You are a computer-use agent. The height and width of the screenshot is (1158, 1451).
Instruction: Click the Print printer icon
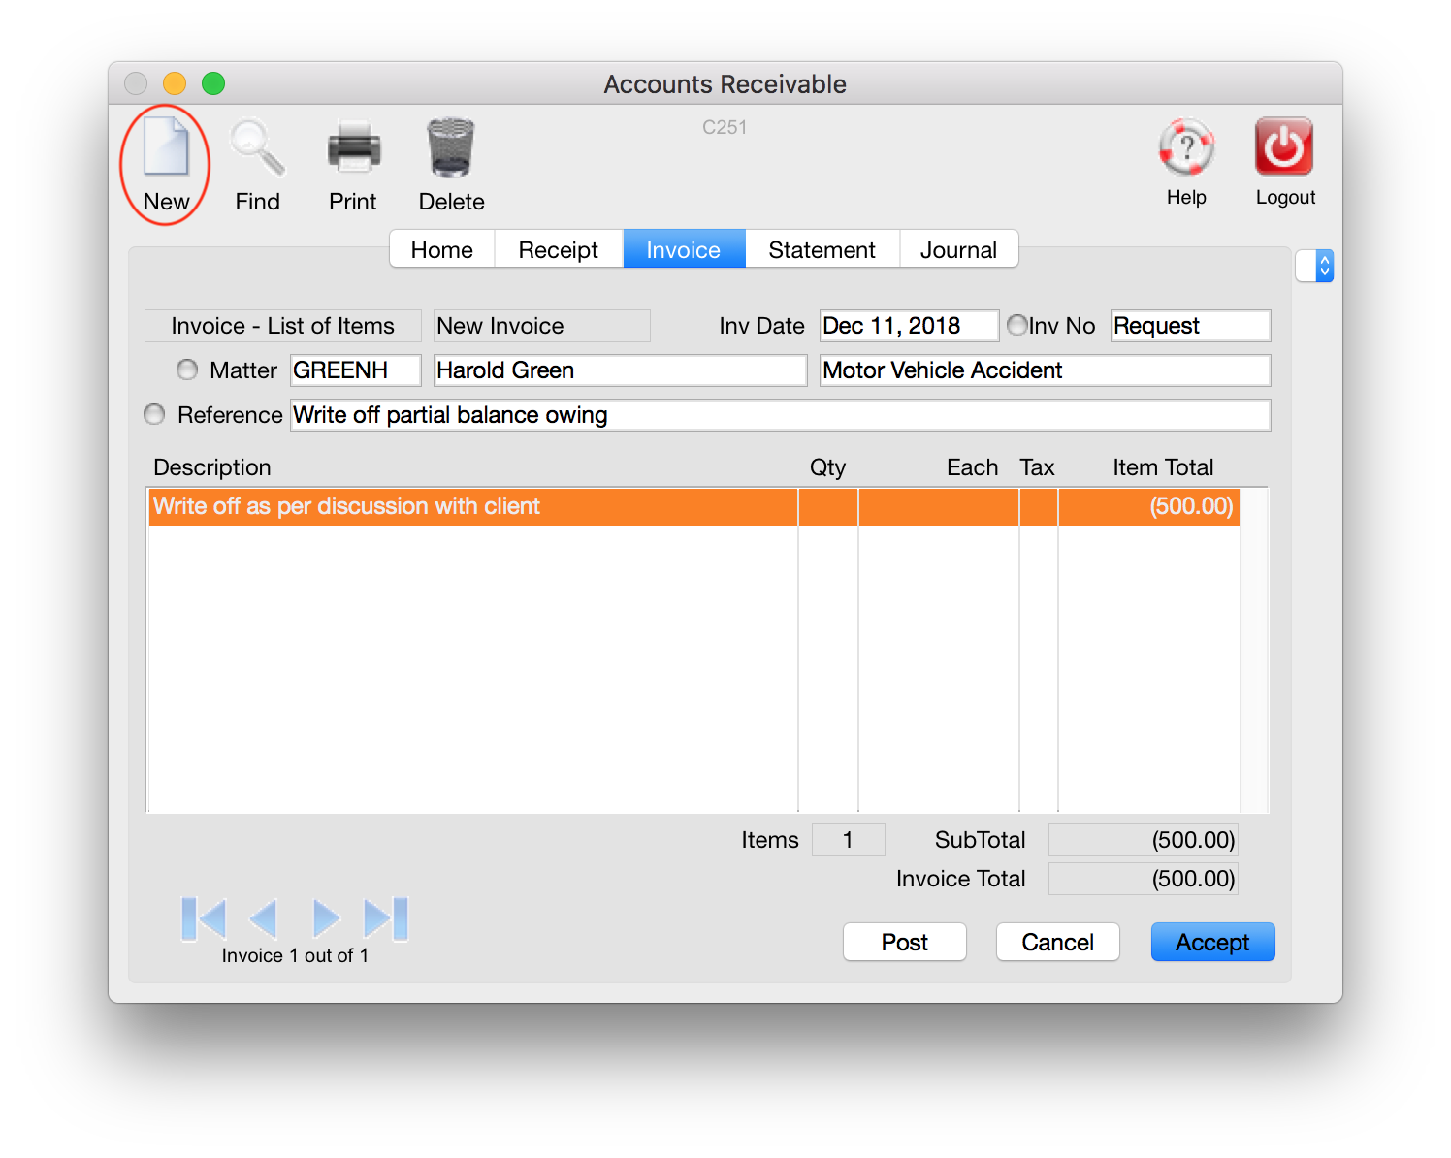pos(353,148)
